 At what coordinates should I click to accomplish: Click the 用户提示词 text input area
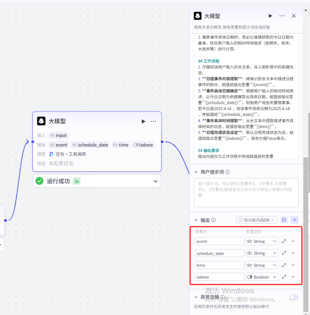[x=246, y=192]
